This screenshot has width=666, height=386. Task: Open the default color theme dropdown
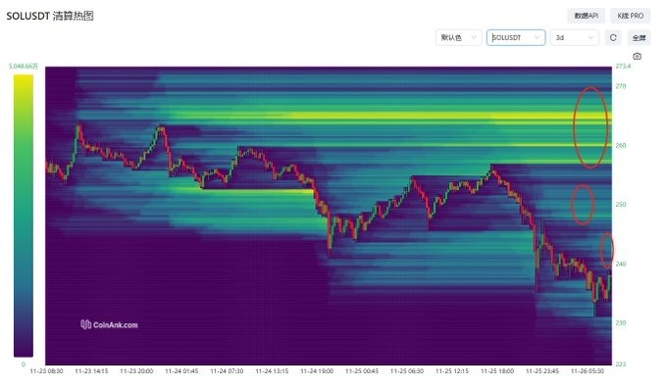click(x=458, y=38)
